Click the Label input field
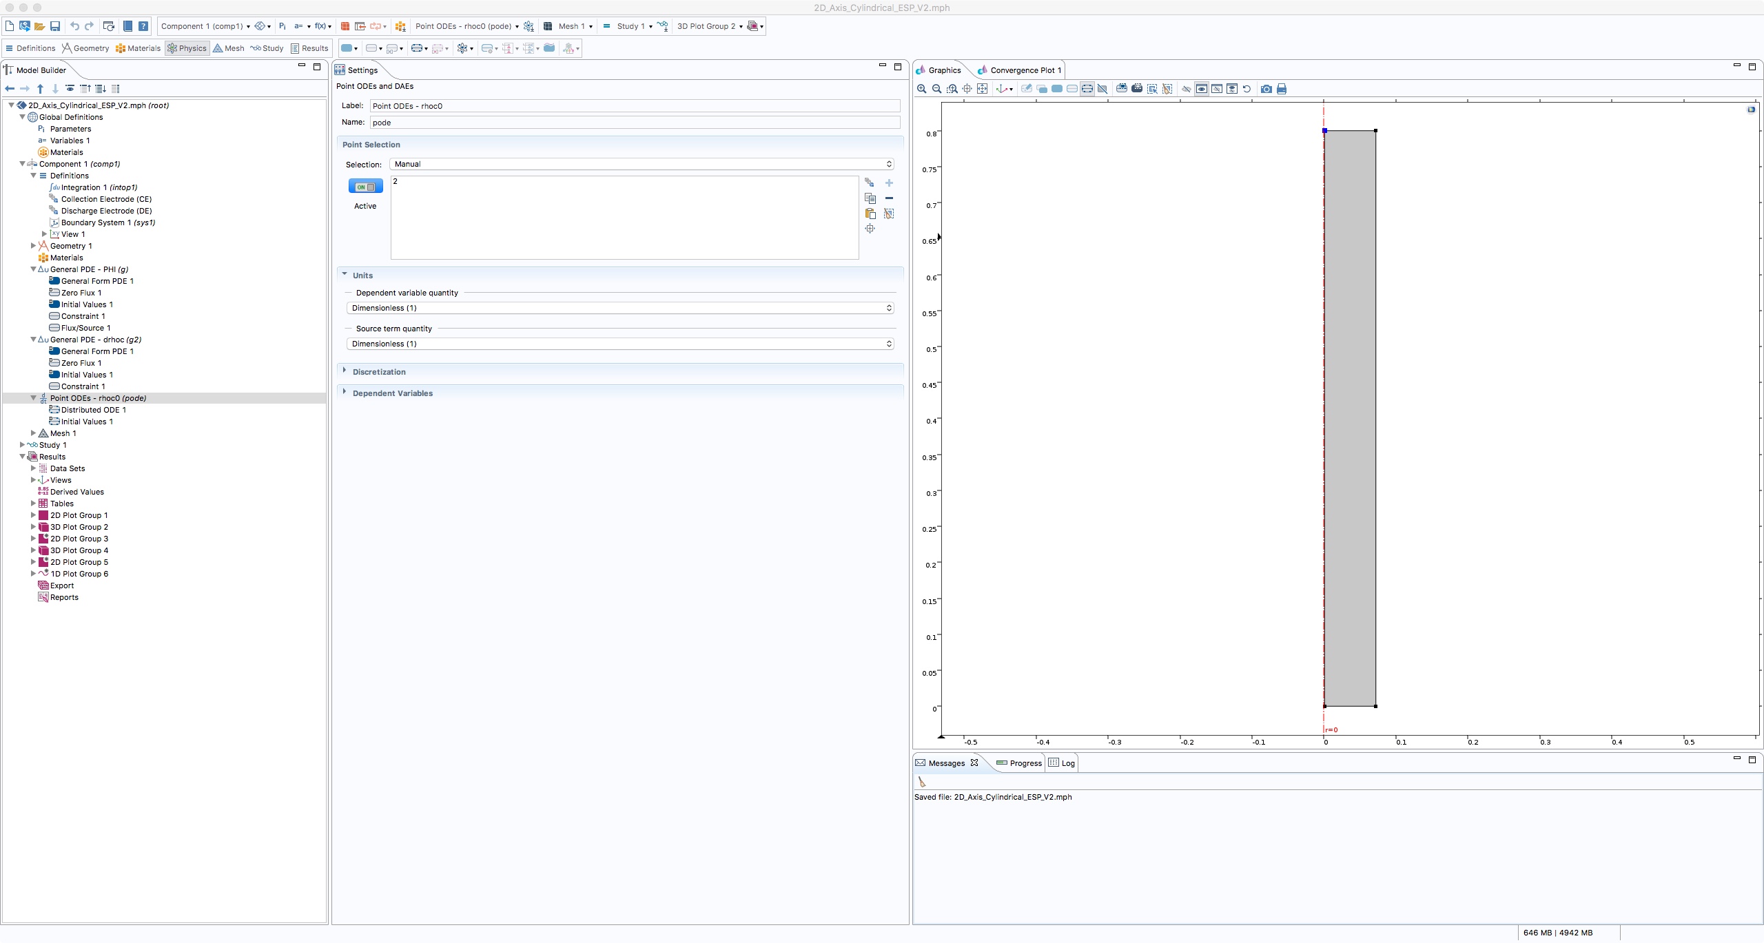The height and width of the screenshot is (943, 1764). click(x=634, y=106)
